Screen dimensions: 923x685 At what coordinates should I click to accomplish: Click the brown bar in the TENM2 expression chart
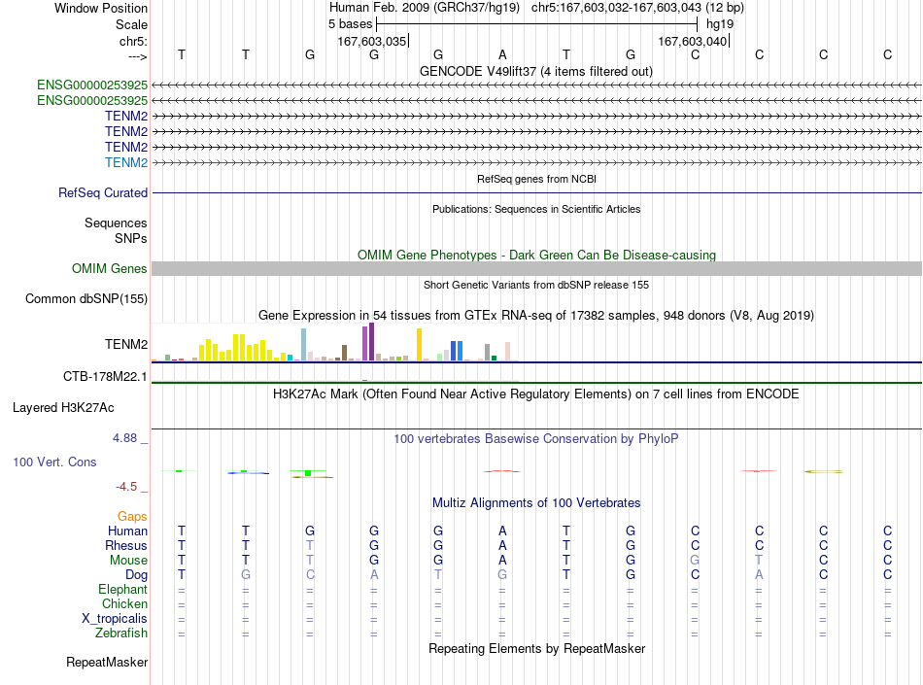(x=344, y=353)
